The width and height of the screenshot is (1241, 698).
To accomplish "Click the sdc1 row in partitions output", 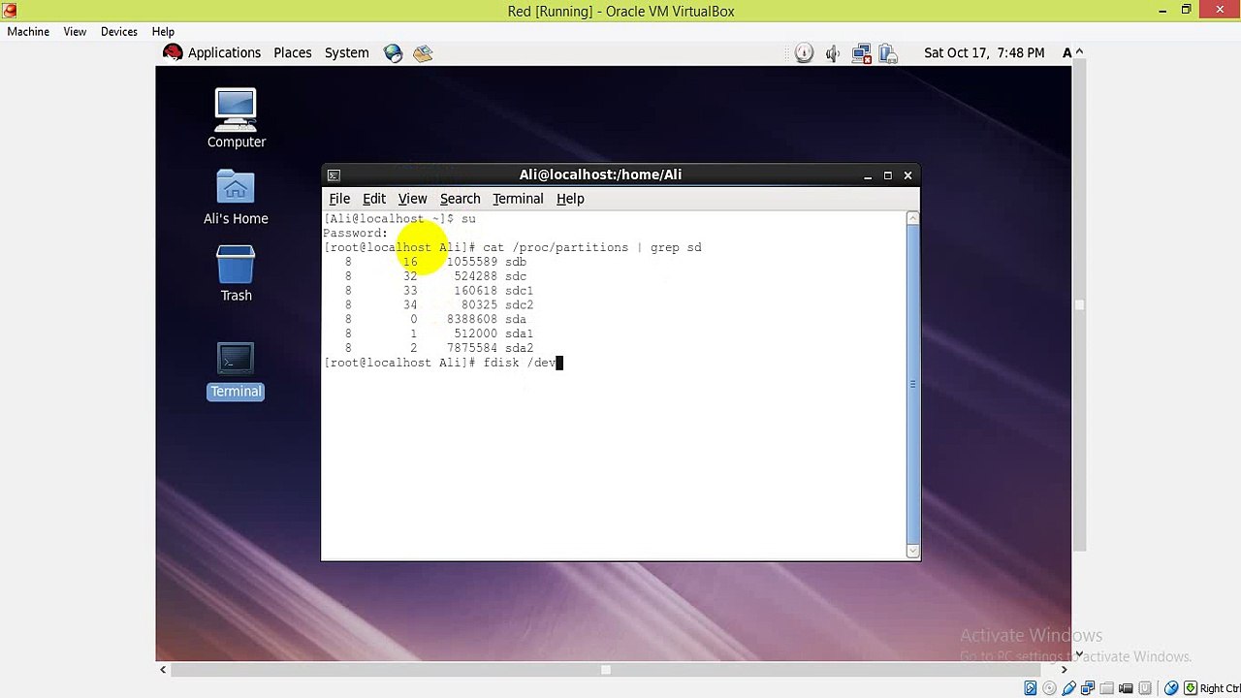I will tap(438, 291).
